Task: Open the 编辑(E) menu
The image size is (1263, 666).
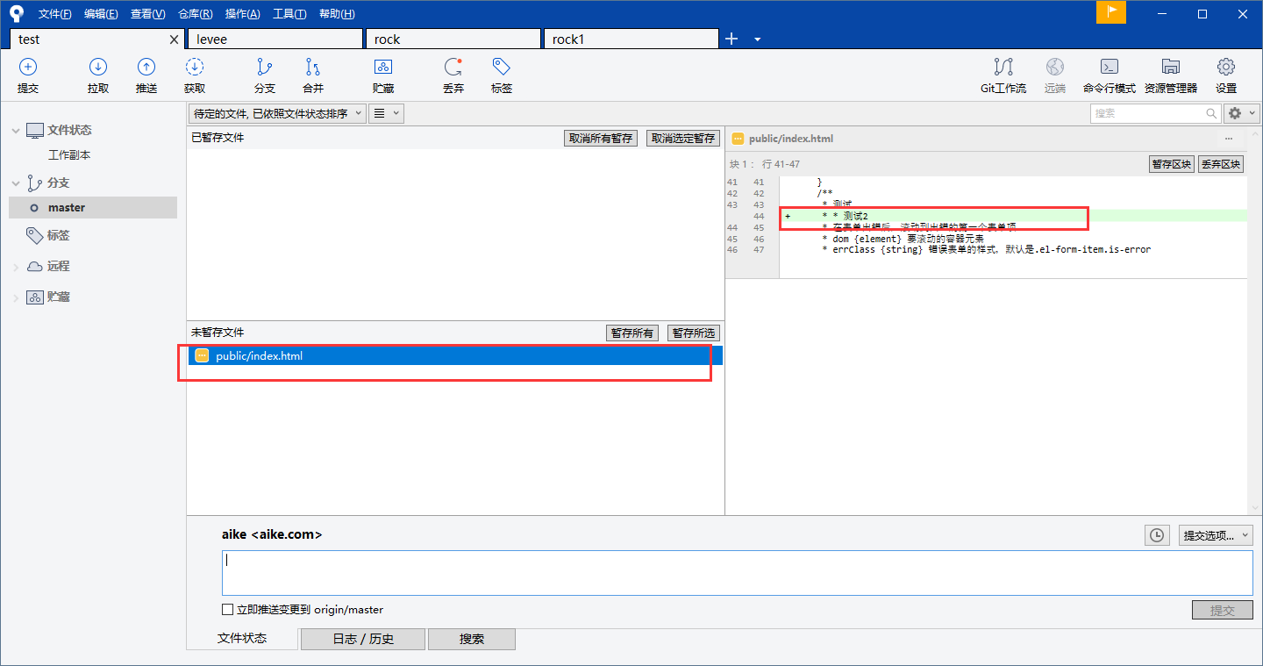Action: click(x=101, y=14)
